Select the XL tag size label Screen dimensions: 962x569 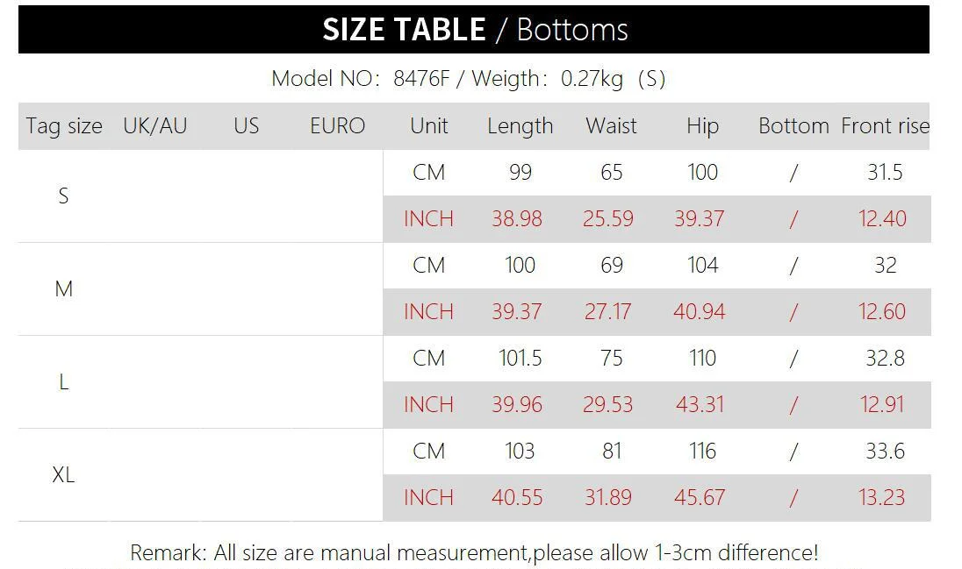[x=64, y=474]
